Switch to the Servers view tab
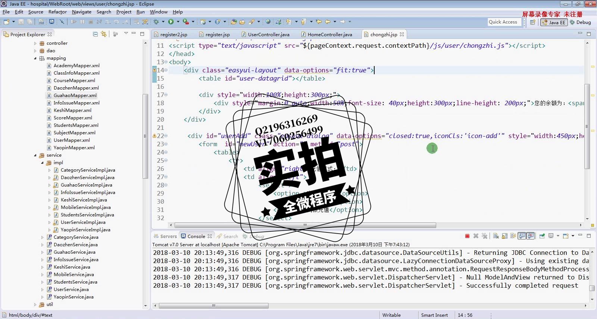Viewport: 597px width, 319px height. [x=165, y=236]
